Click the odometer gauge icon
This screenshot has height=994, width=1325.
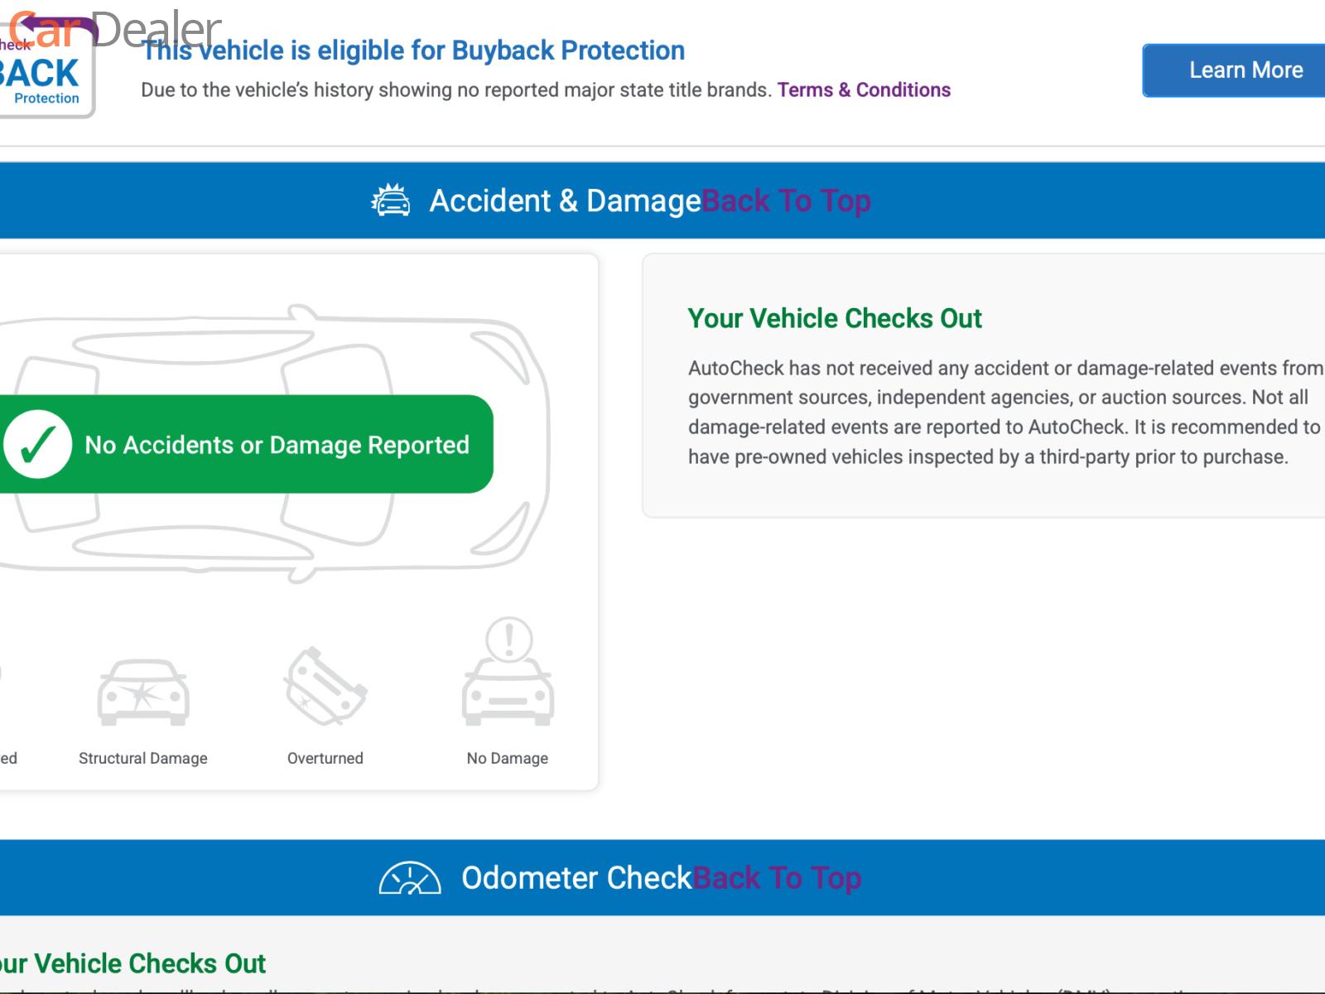[409, 878]
